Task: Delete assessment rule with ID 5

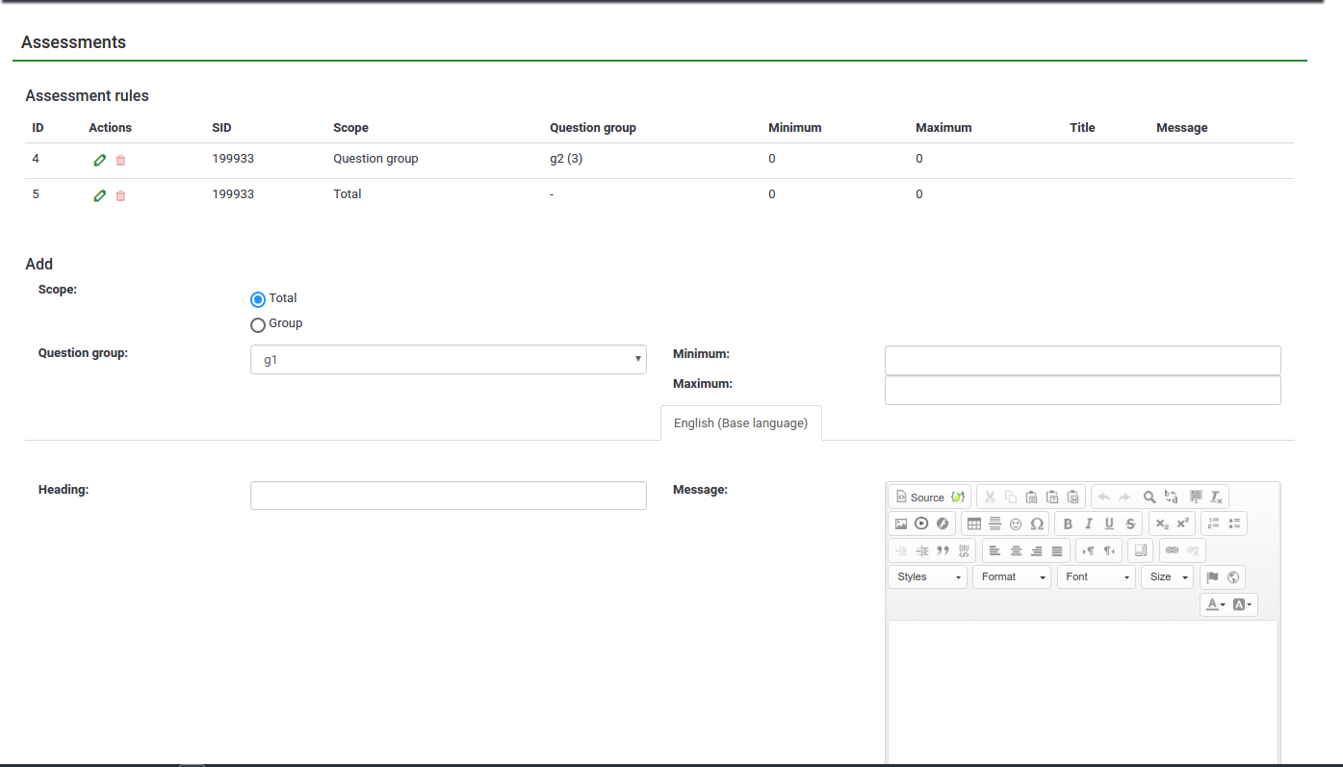Action: pos(120,196)
